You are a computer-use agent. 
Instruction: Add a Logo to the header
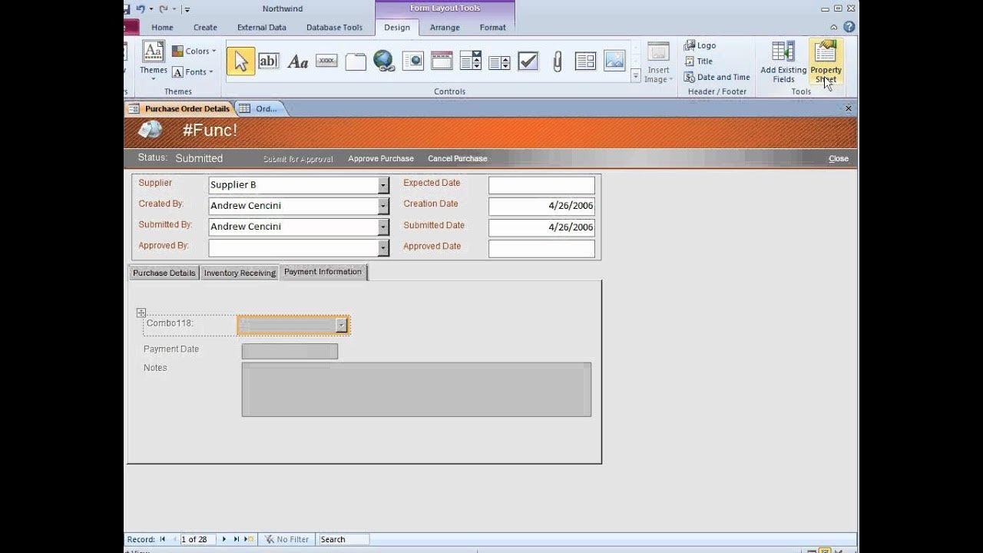click(700, 45)
